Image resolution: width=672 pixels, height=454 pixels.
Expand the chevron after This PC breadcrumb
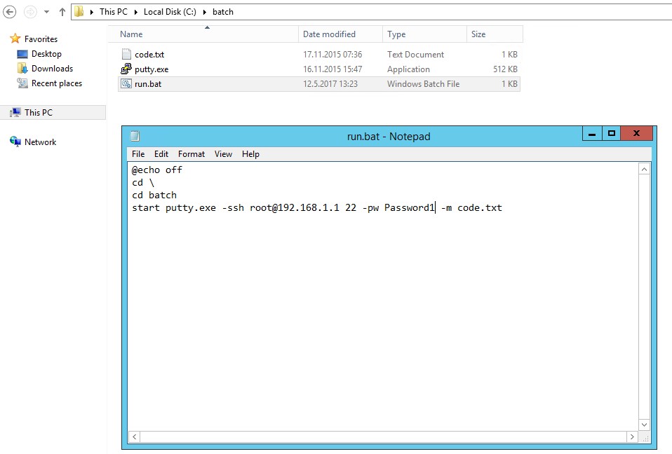136,12
